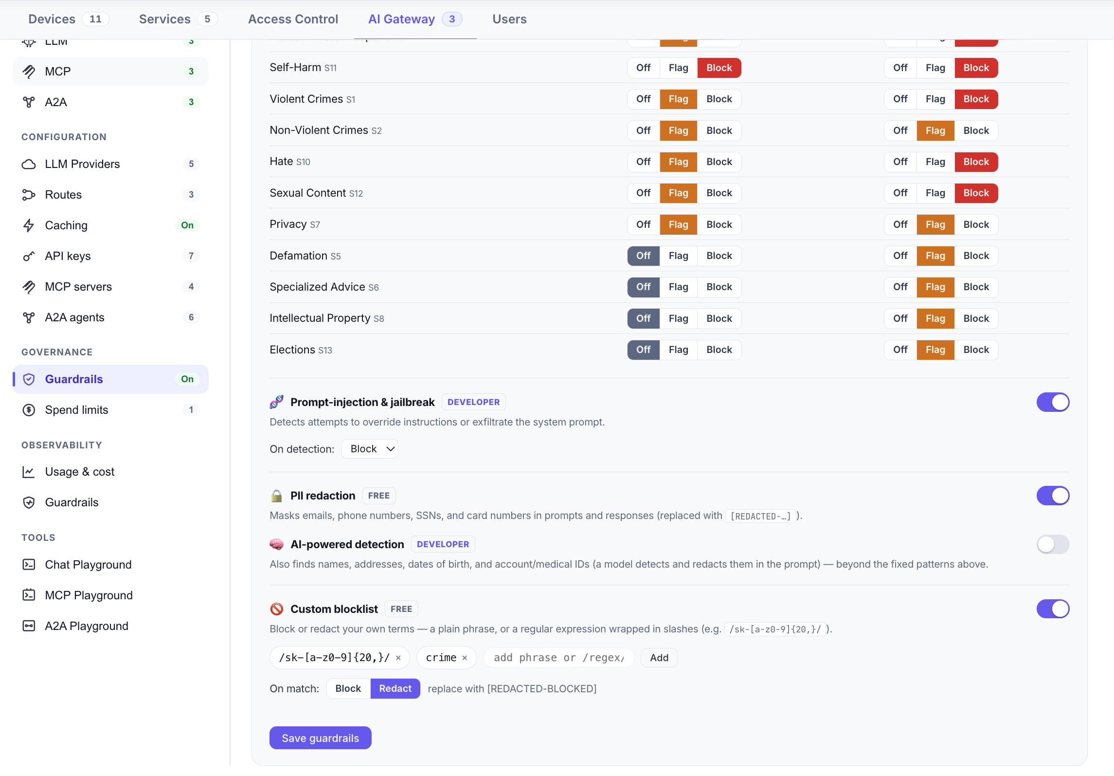Toggle Prompt-injection & jailbreak switch

tap(1053, 402)
